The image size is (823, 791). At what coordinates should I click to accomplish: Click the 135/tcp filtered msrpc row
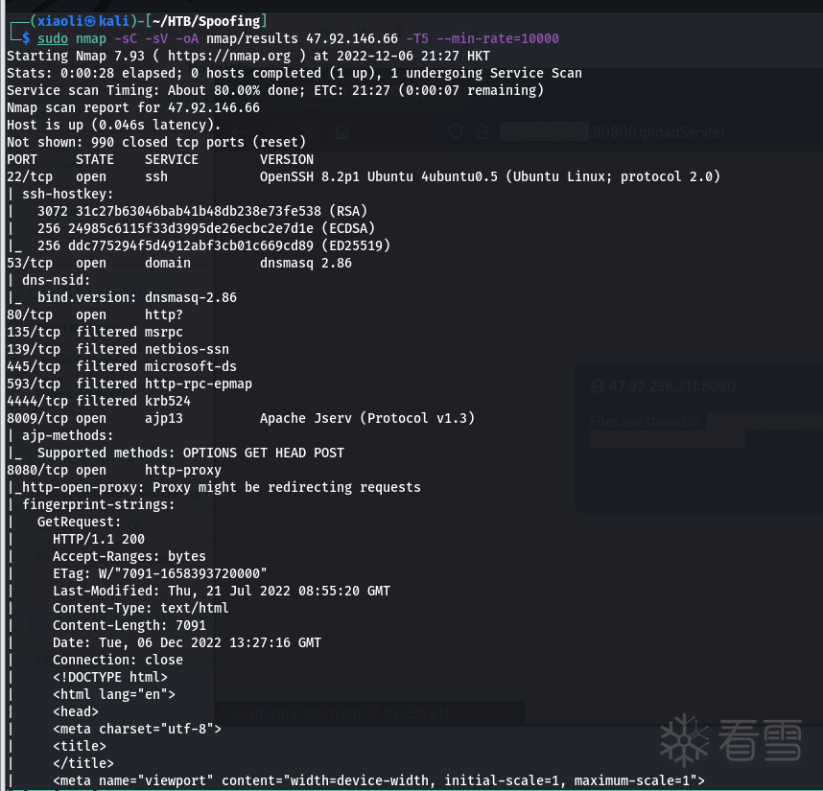coord(95,332)
